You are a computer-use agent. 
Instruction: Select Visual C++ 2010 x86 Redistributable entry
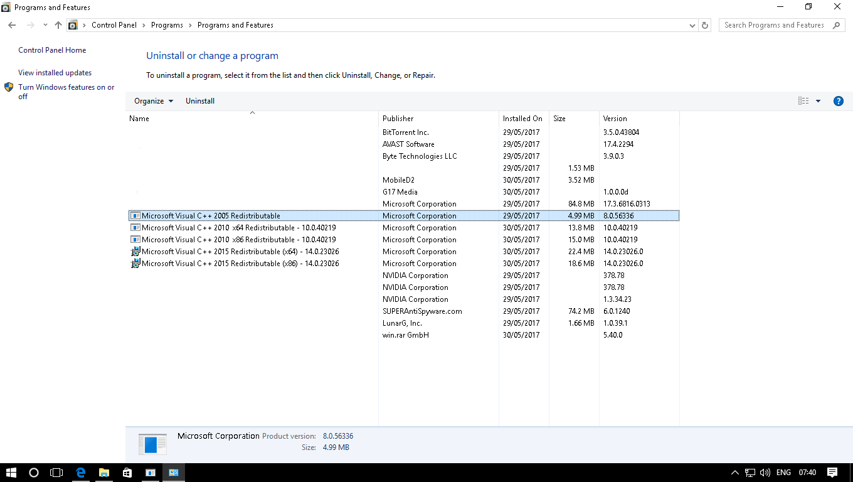[x=404, y=240]
